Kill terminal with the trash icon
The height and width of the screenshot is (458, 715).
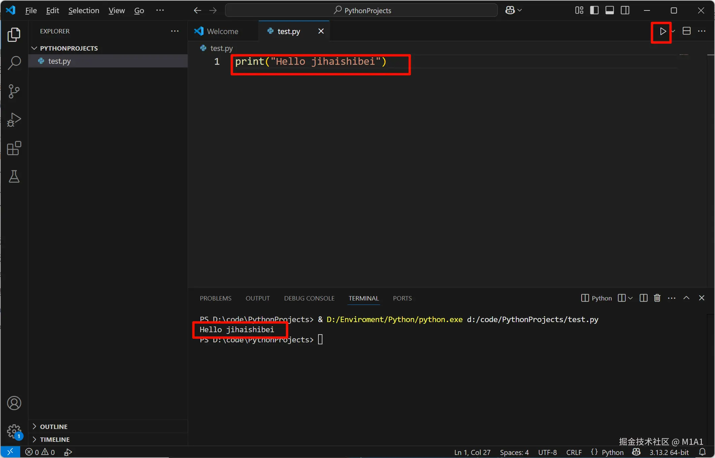(x=657, y=298)
